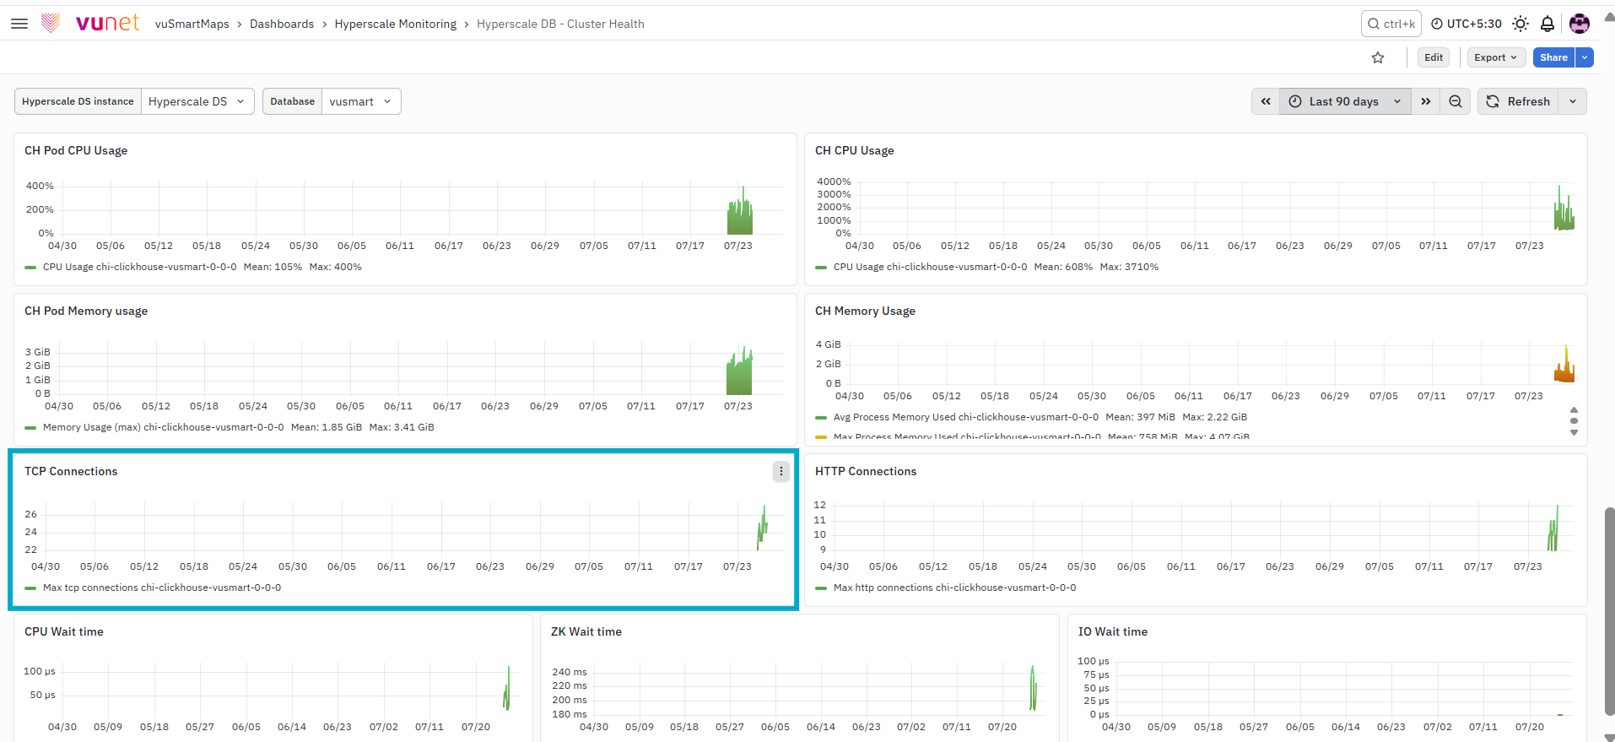Mark dashboard as favorite with star icon

point(1378,57)
